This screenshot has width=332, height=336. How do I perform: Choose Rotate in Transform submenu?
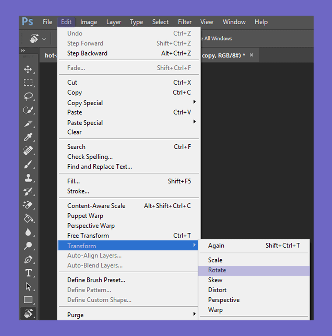[x=254, y=270]
